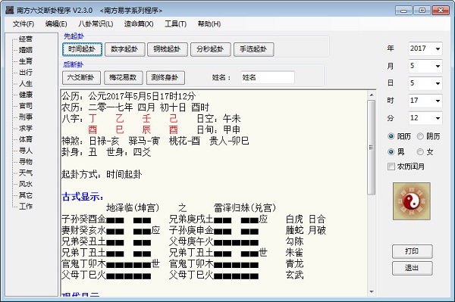Open the 八卦常识(L) menu
This screenshot has width=455, height=302.
pos(96,23)
